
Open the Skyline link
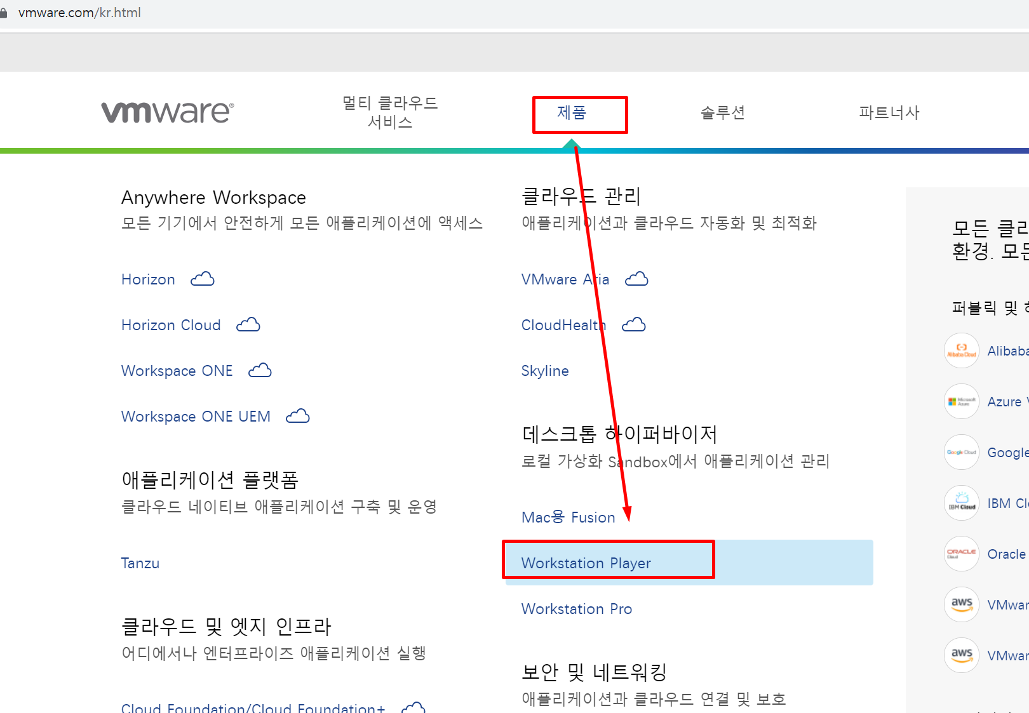coord(545,371)
